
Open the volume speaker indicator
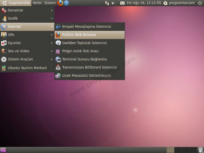point(114,3)
